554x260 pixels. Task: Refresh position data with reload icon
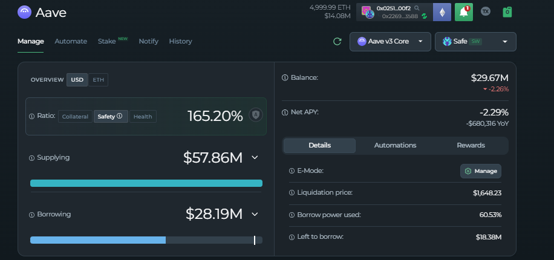point(337,42)
